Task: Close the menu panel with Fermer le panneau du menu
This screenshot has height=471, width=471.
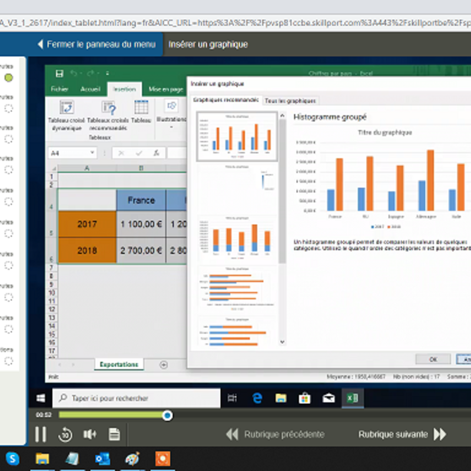Action: pos(97,45)
